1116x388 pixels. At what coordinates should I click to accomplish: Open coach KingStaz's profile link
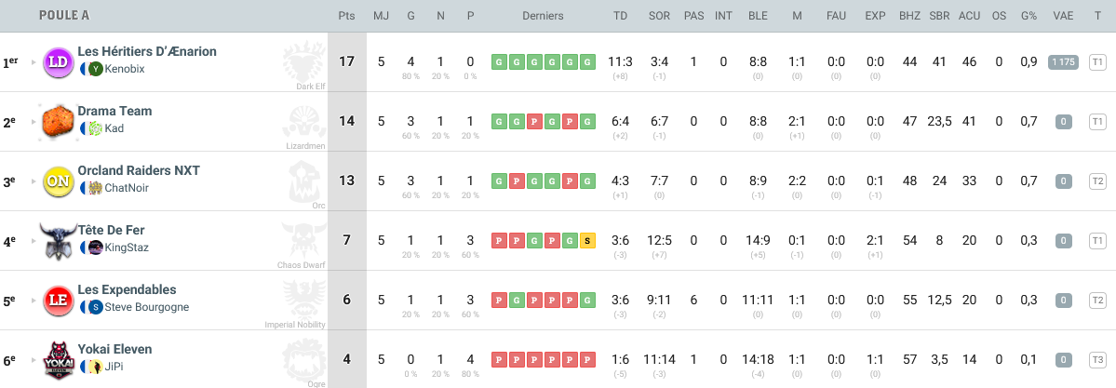(127, 248)
